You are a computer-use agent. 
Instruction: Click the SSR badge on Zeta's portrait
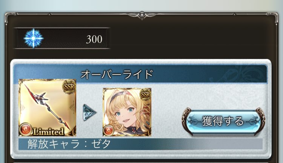pyautogui.click(x=146, y=95)
